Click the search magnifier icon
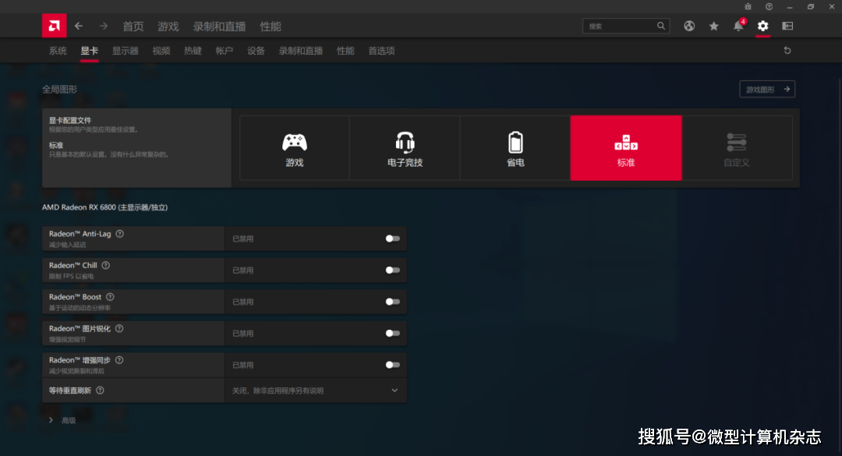Image resolution: width=842 pixels, height=456 pixels. click(x=661, y=26)
